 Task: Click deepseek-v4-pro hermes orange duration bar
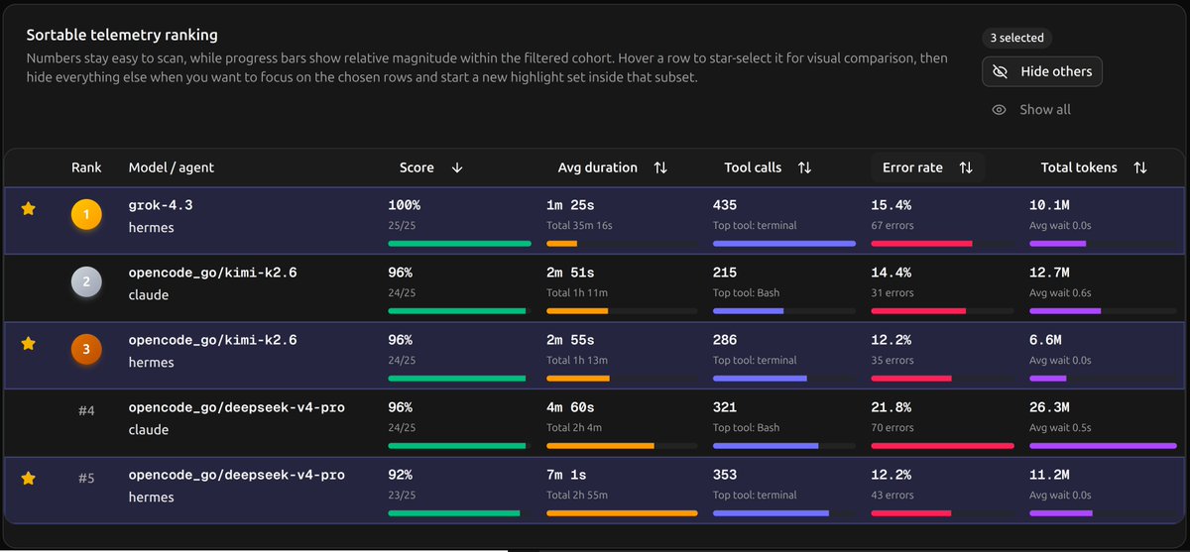click(x=622, y=513)
